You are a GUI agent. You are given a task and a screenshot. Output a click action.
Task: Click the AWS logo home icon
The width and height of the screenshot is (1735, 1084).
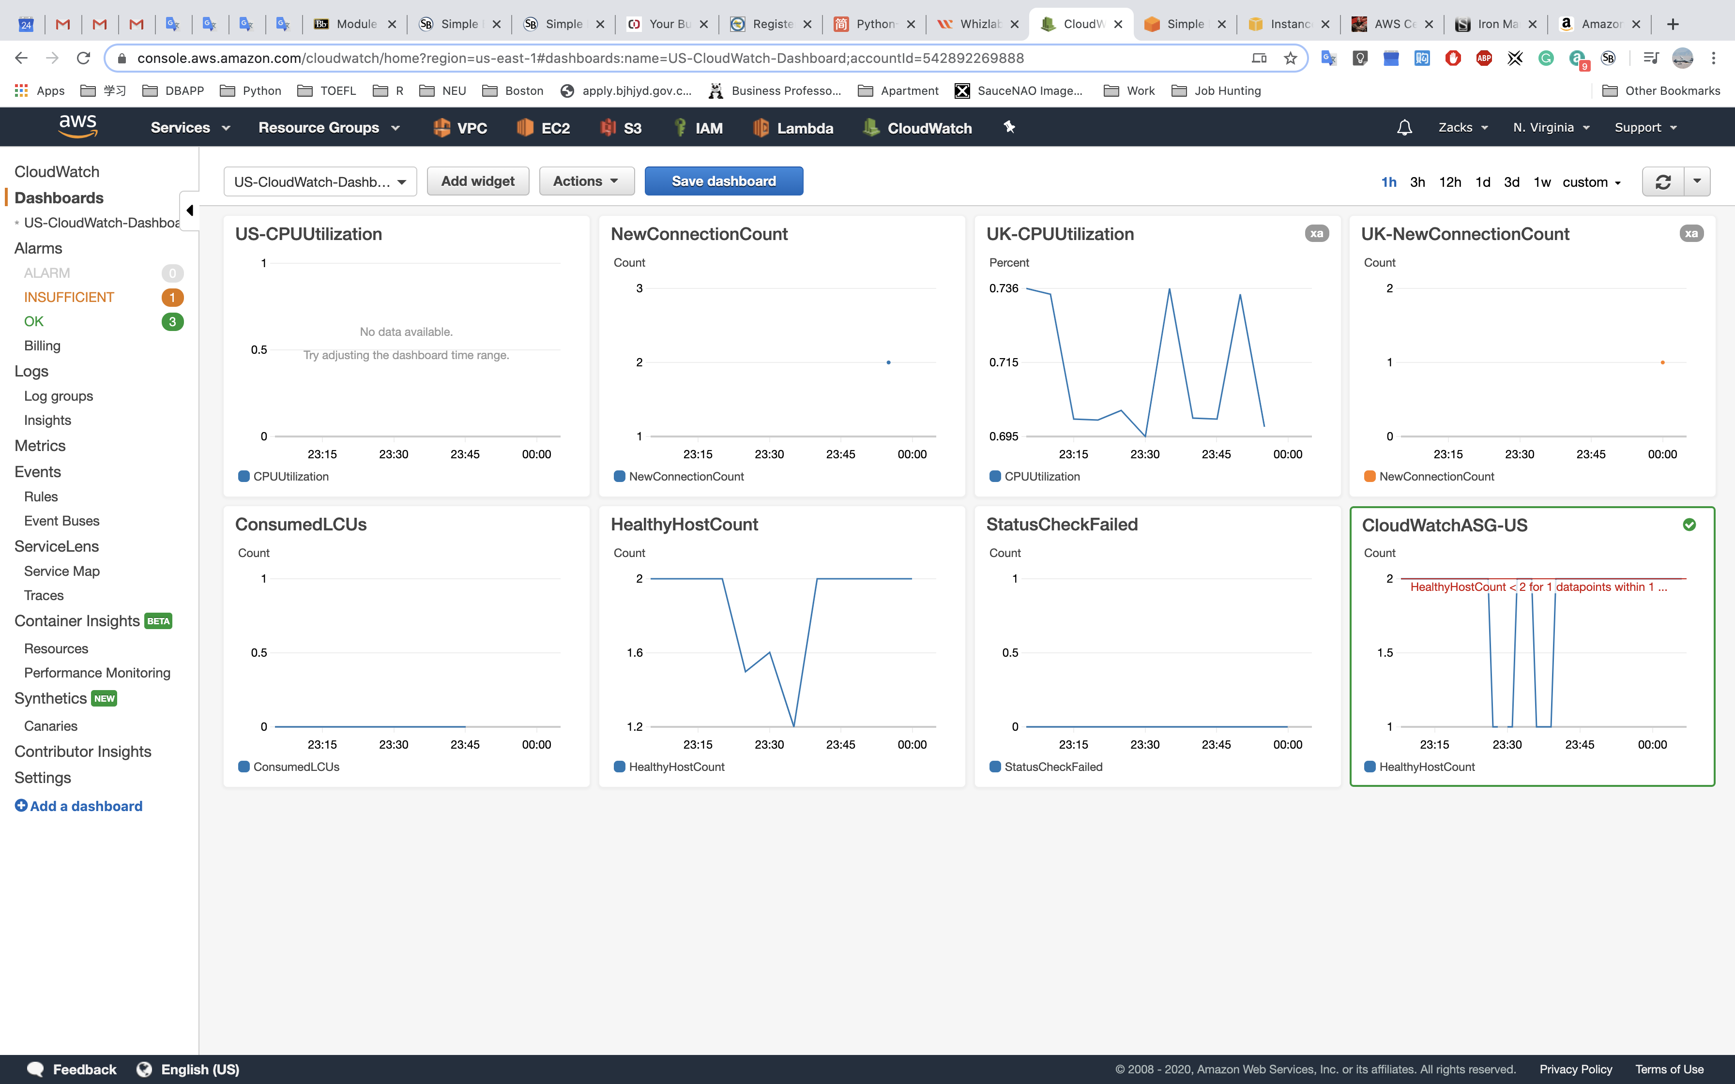click(x=77, y=126)
